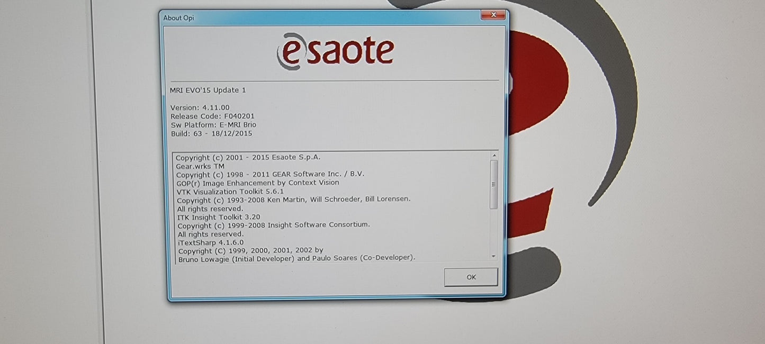Click the scroll up arrow in the copyright list
765x344 pixels.
[494, 156]
